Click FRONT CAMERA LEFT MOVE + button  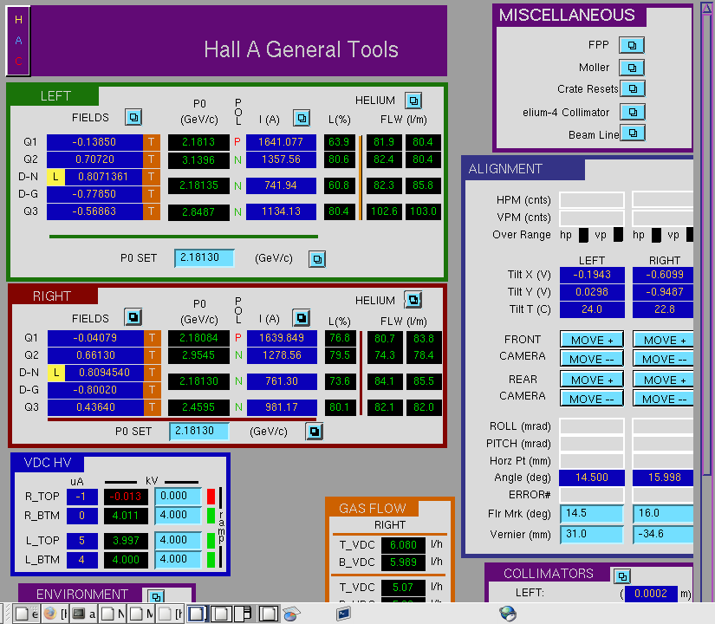[592, 340]
